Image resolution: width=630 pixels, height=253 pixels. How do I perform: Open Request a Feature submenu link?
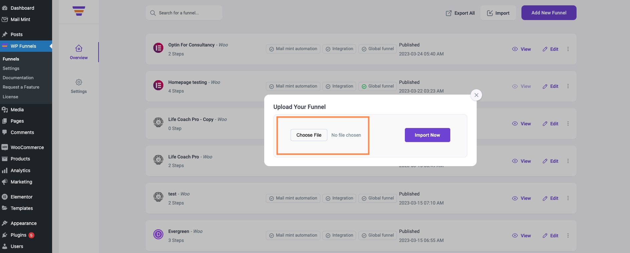21,87
